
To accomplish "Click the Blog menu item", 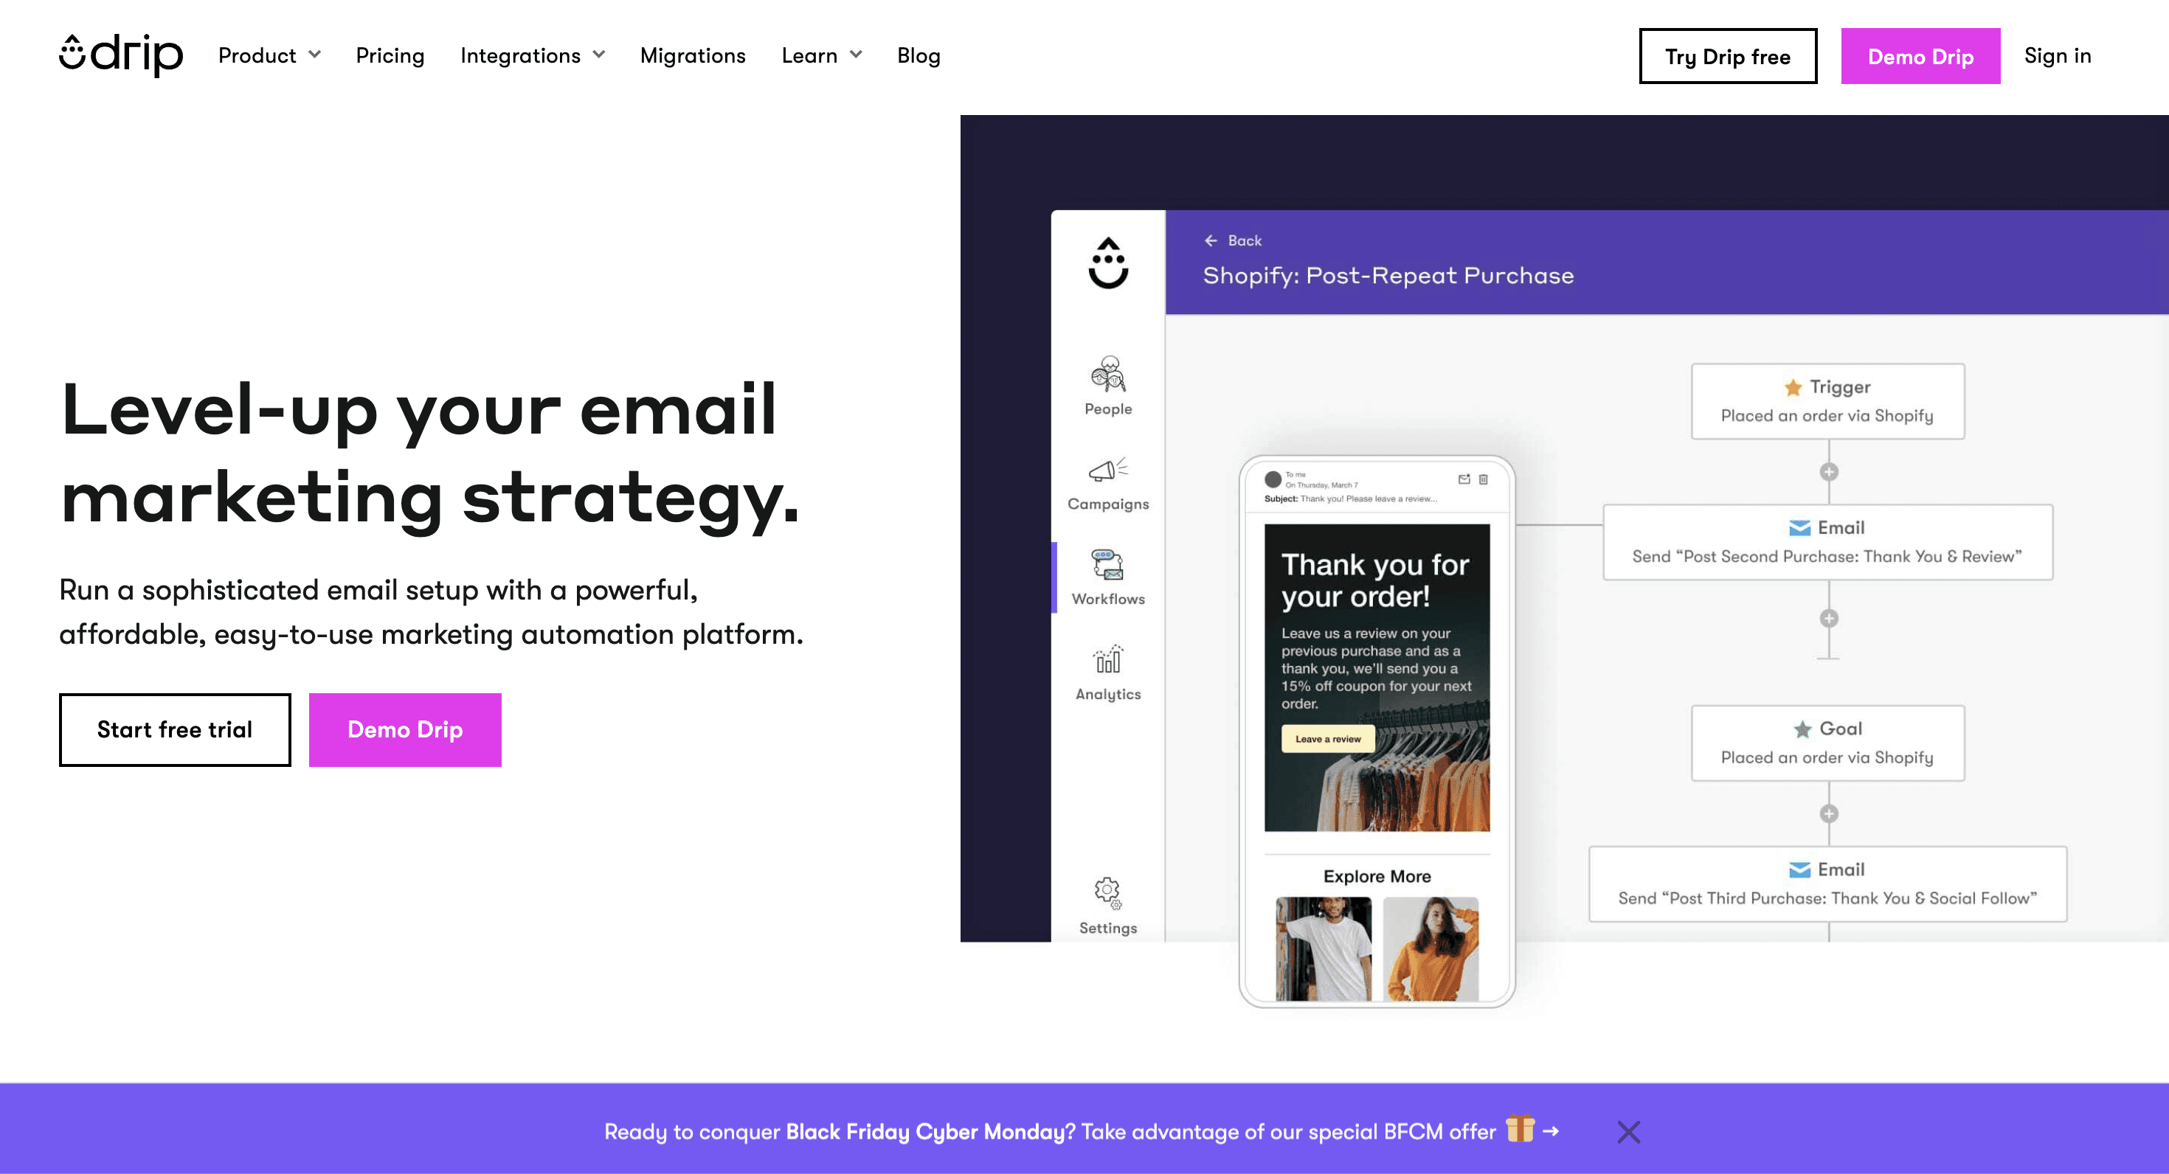I will click(920, 56).
